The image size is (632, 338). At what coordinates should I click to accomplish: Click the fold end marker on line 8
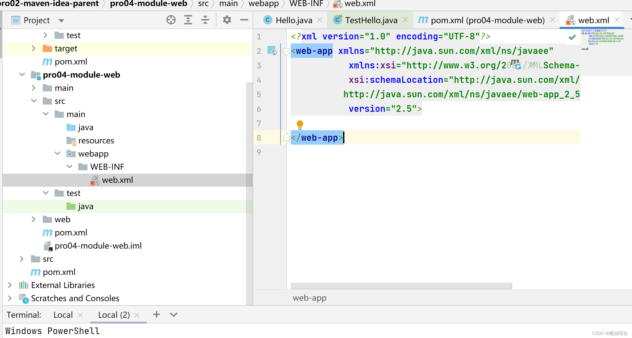(x=287, y=138)
